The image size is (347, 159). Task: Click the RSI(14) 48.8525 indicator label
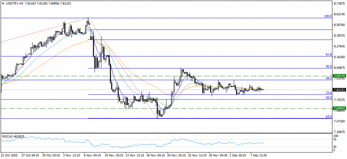(x=14, y=136)
